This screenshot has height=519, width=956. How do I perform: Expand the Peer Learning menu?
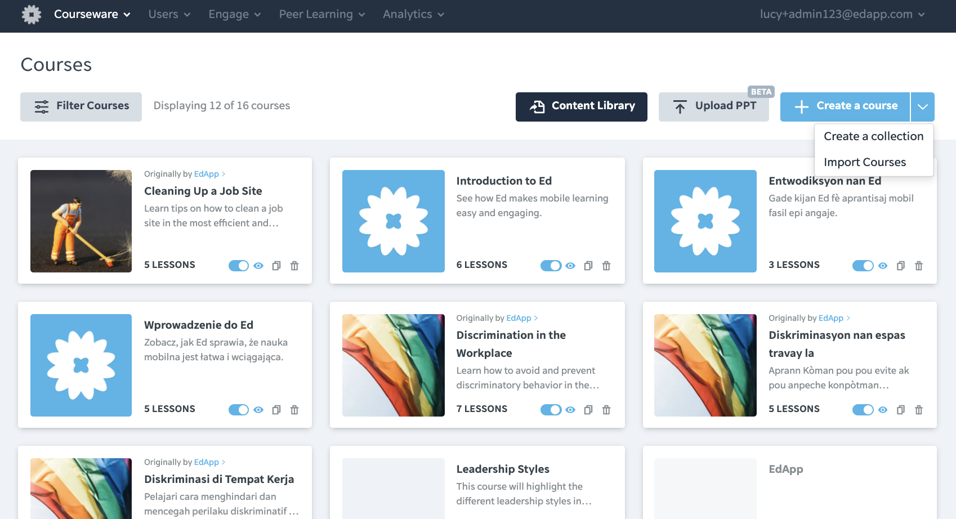(322, 15)
